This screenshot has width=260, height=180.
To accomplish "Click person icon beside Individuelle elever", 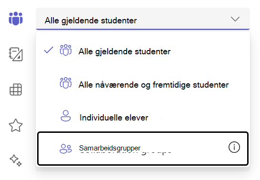I will click(x=66, y=116).
